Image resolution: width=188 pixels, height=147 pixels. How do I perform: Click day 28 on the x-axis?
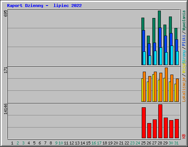[160, 143]
